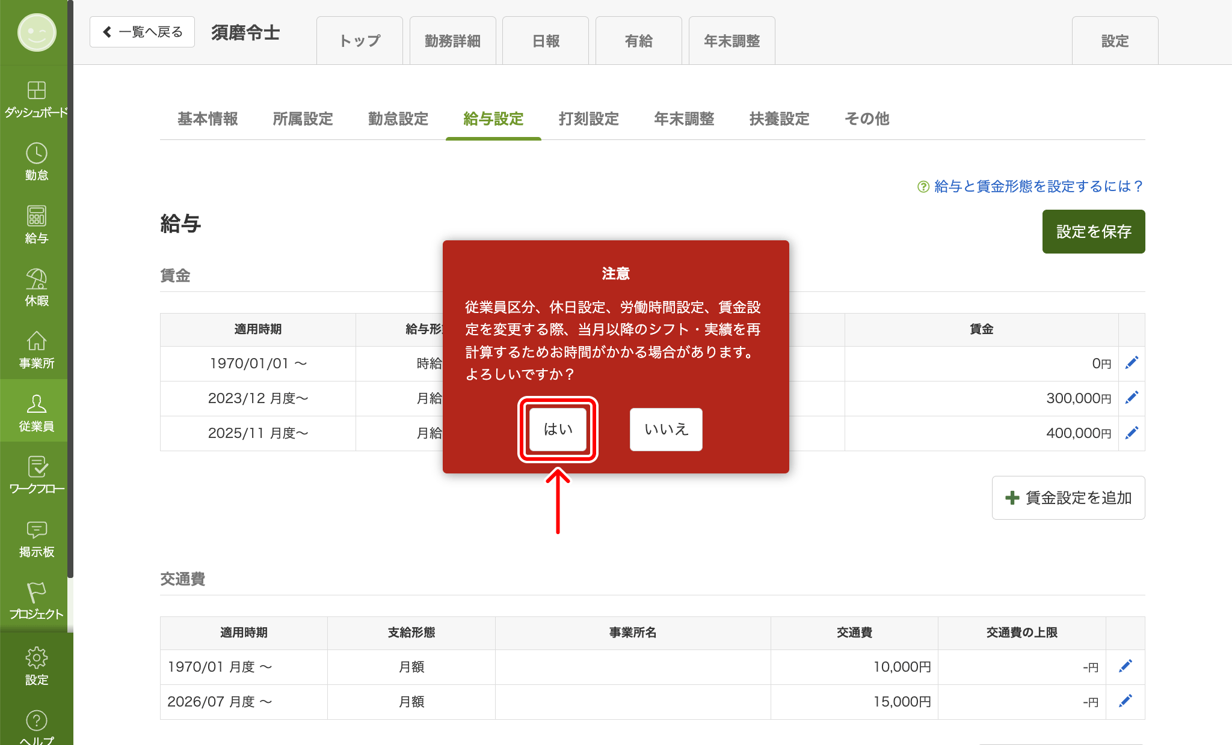Click the 0円 wage value

[x=1101, y=363]
